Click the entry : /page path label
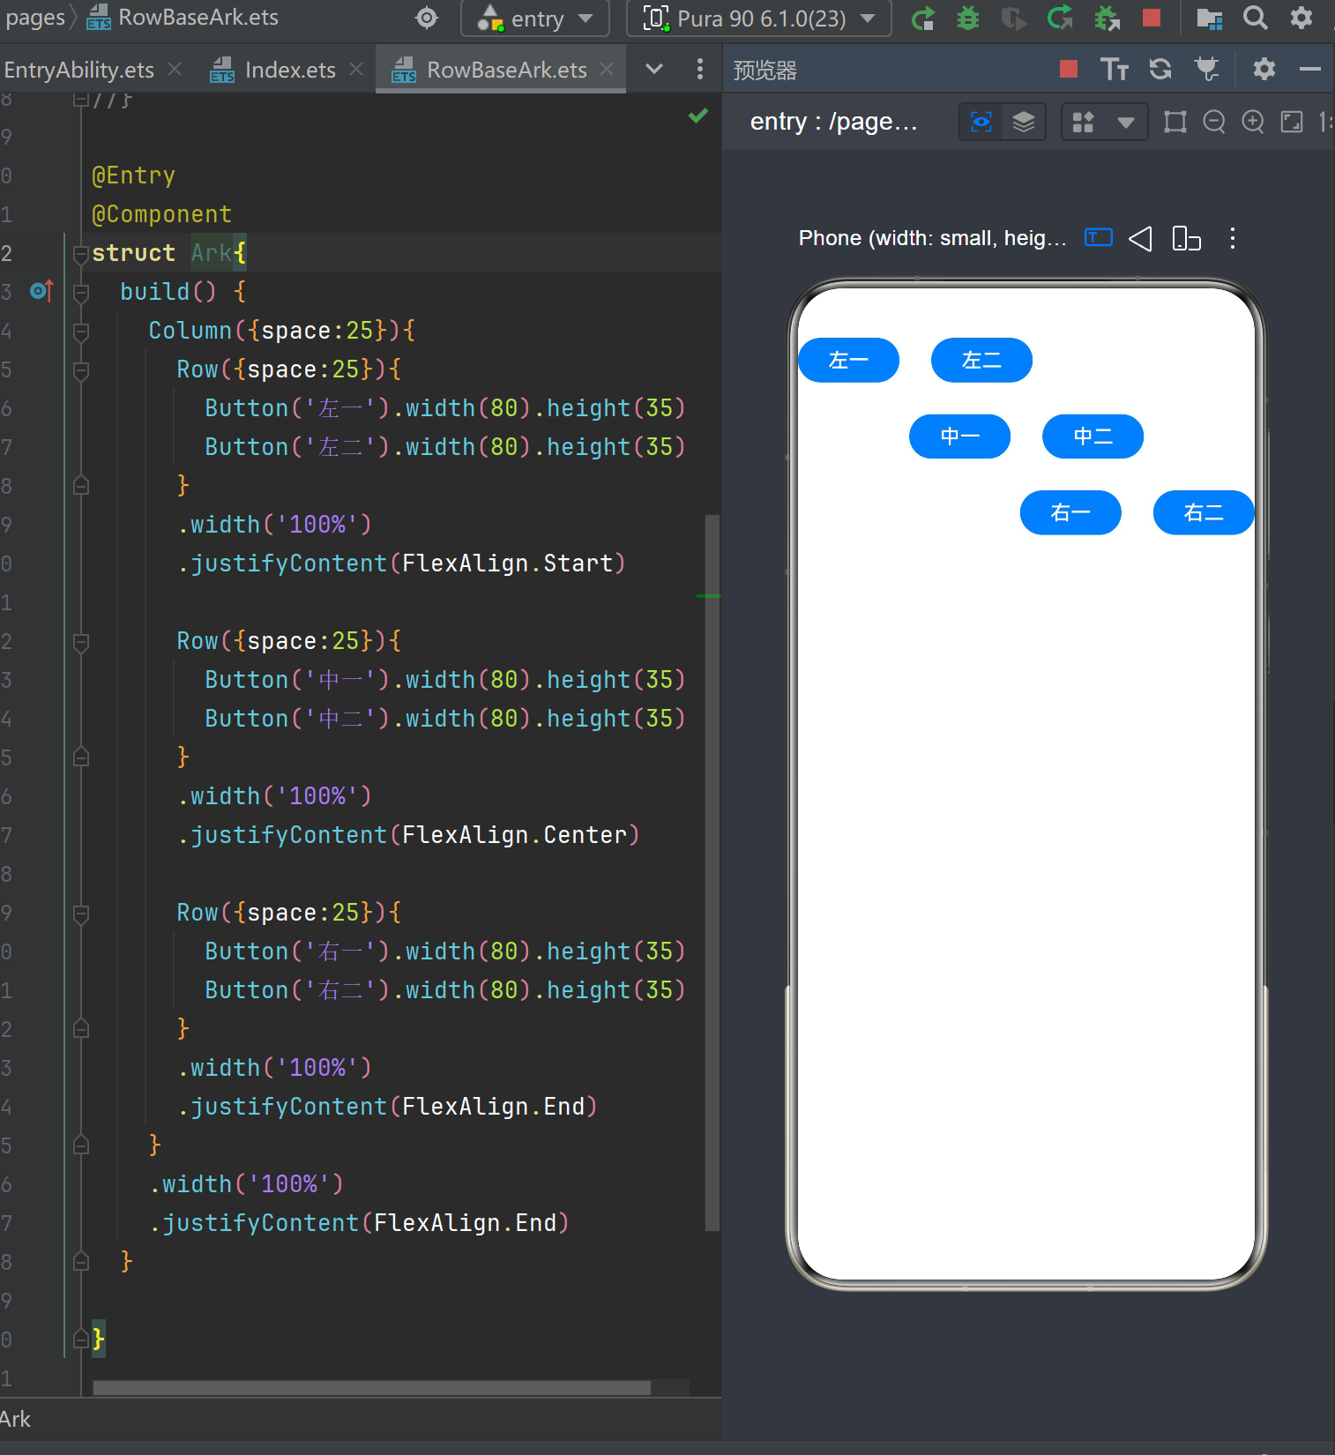Screen dimensions: 1335x1455 pos(833,122)
